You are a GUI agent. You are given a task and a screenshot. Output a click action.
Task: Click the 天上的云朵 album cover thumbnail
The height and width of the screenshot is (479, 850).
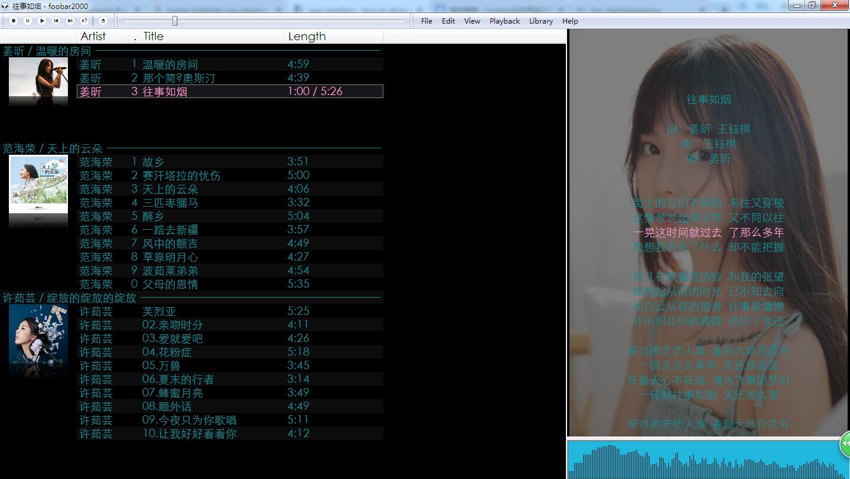pyautogui.click(x=38, y=184)
